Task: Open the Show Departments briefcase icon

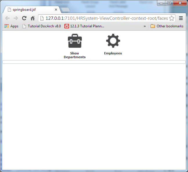Action: tap(75, 41)
